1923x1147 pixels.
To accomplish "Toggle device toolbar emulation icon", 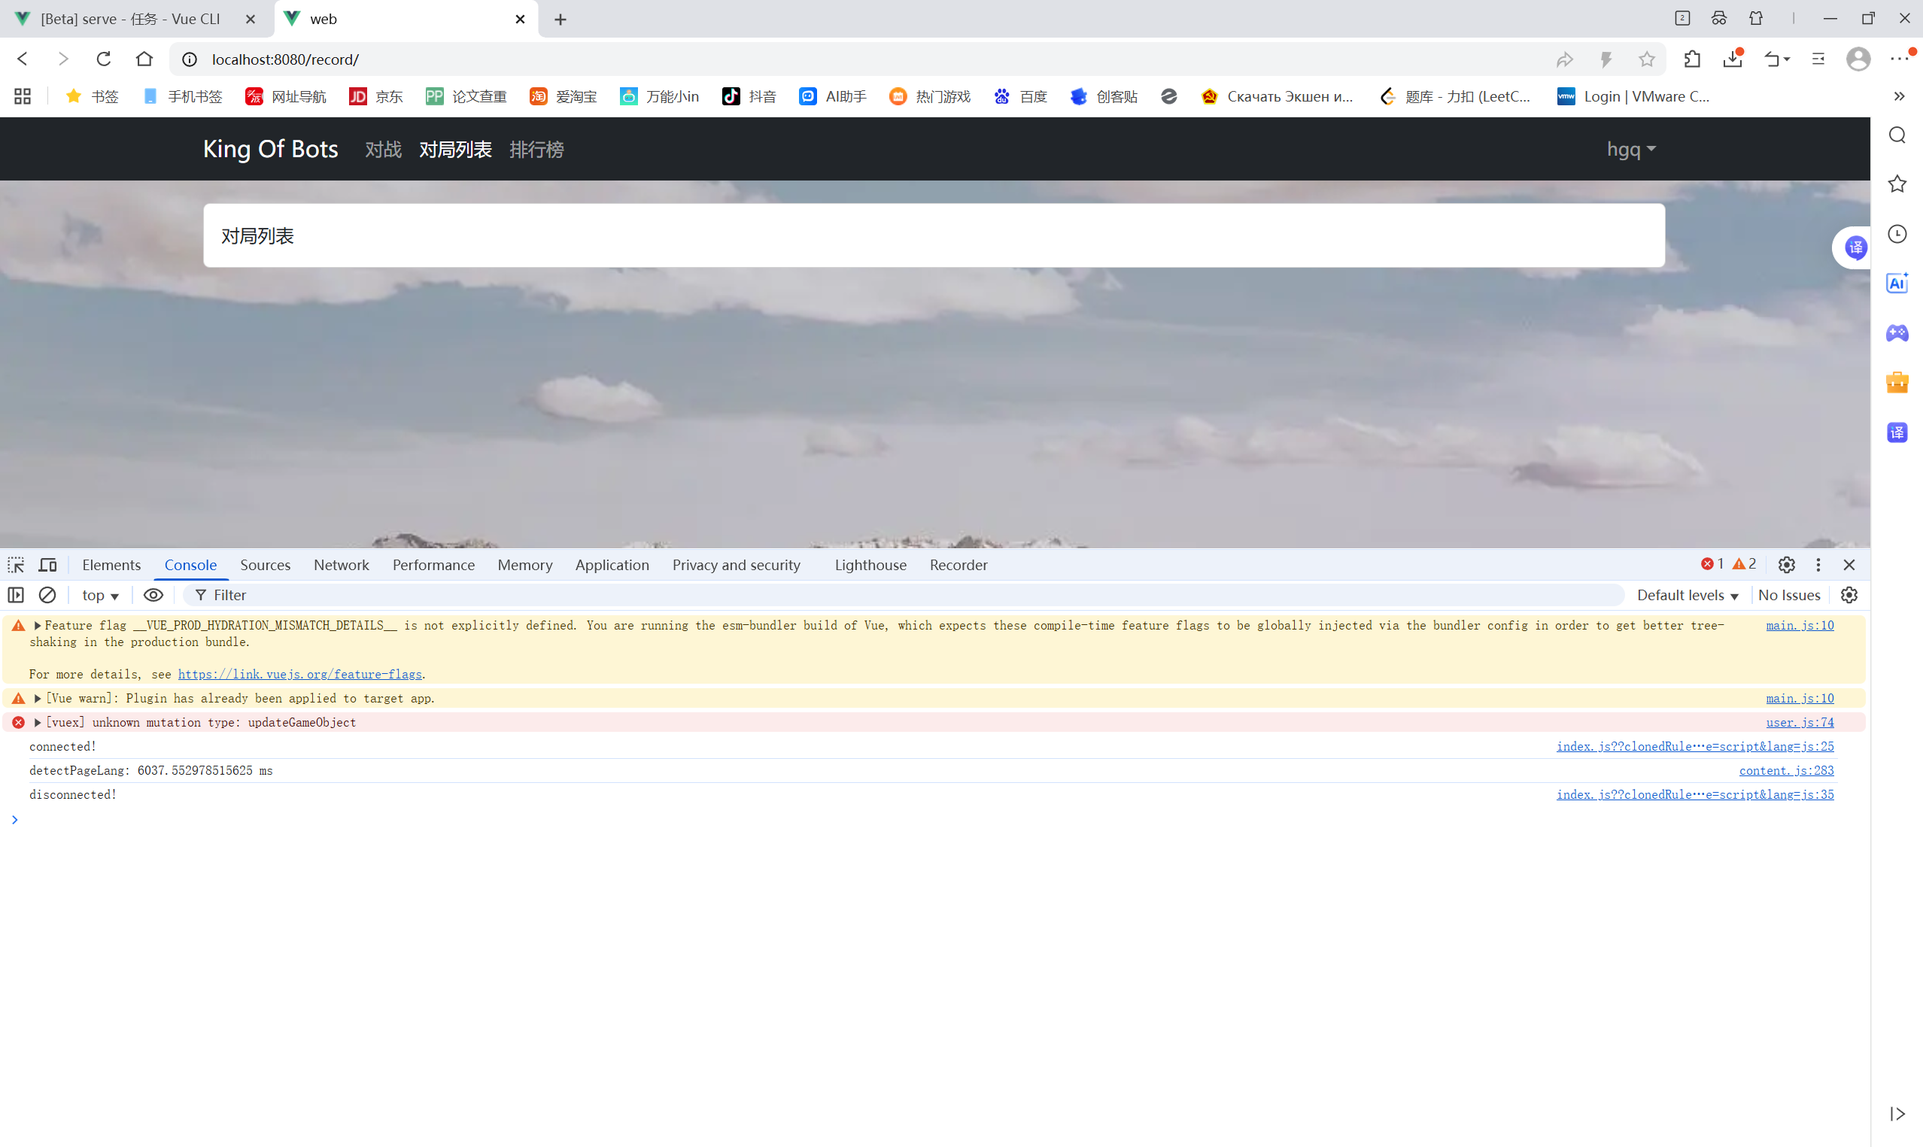I will 48,565.
